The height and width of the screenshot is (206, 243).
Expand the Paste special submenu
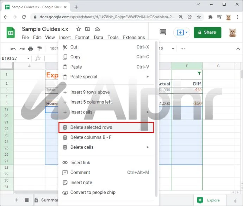(x=106, y=77)
